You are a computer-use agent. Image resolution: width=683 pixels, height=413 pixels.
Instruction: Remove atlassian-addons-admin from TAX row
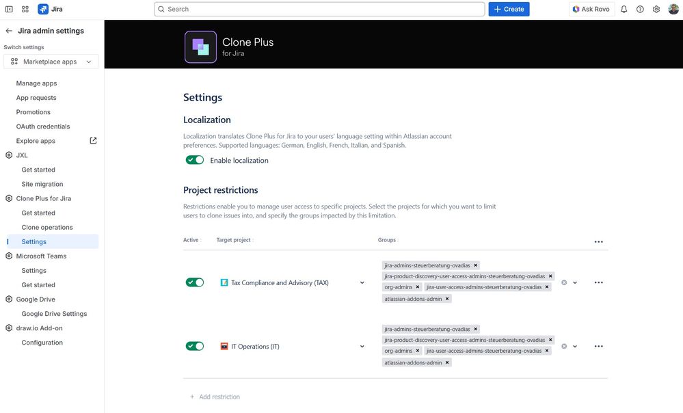click(447, 299)
